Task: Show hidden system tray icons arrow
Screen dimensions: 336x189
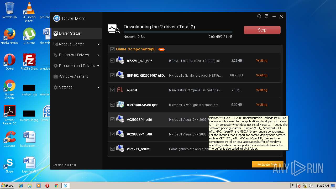Action: [292, 186]
